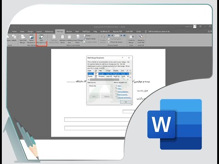Viewport: 219px width, 164px height.
Task: Open the Finish & Merge dropdown
Action: 131,39
